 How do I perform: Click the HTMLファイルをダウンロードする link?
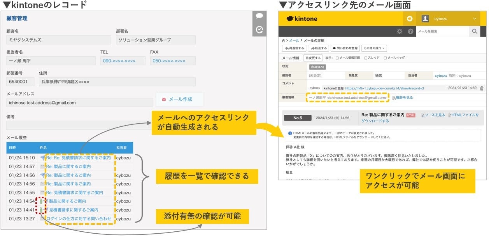click(x=465, y=115)
